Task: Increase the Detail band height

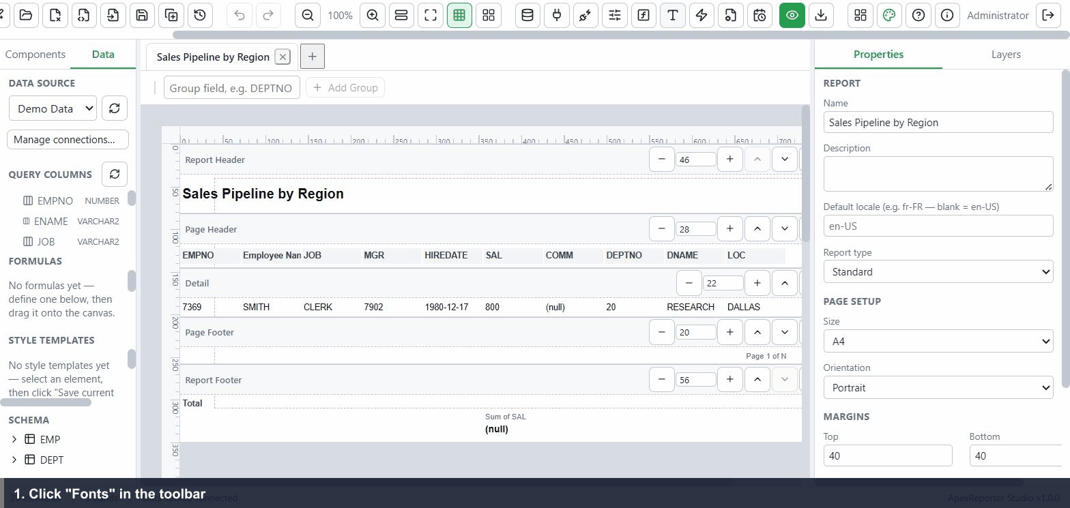Action: (x=757, y=283)
